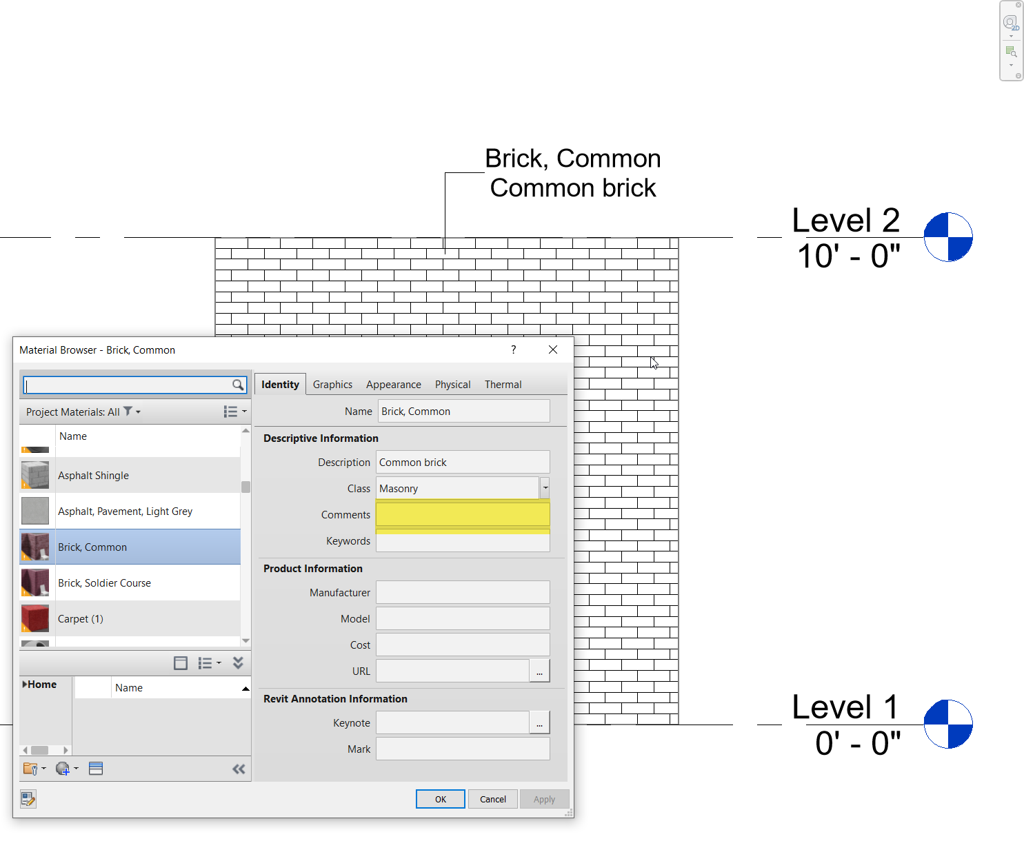Click the material editor icon at bottom left
This screenshot has height=861, width=1024.
click(28, 799)
